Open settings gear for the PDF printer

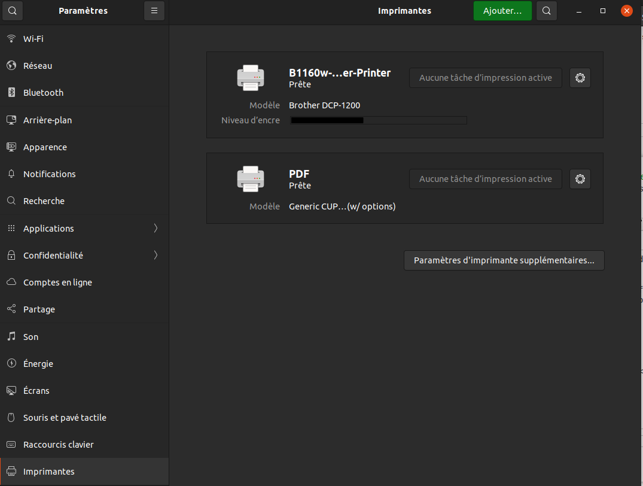point(580,179)
